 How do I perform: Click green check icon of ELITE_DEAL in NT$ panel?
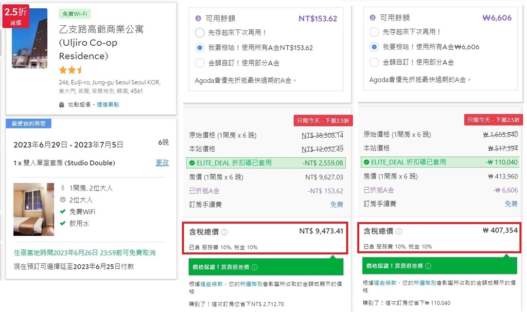(192, 163)
